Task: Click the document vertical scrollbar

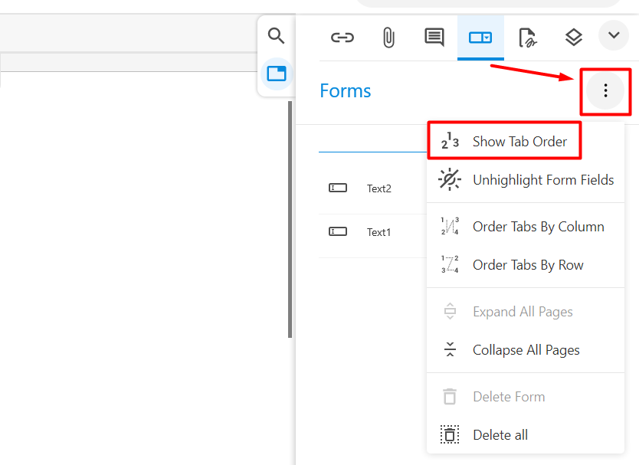Action: [x=290, y=219]
